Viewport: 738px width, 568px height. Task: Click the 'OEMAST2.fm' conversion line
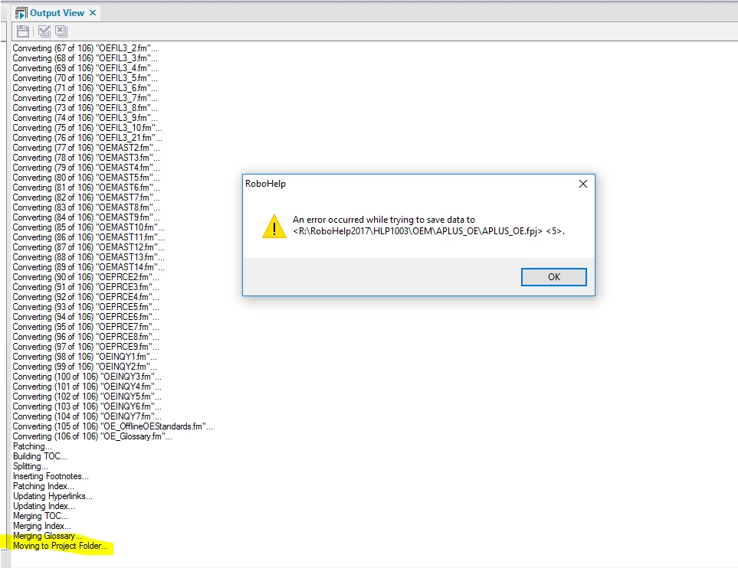point(86,148)
